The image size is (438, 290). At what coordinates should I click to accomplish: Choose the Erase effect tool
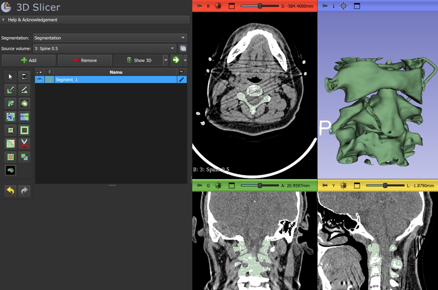[x=11, y=103]
